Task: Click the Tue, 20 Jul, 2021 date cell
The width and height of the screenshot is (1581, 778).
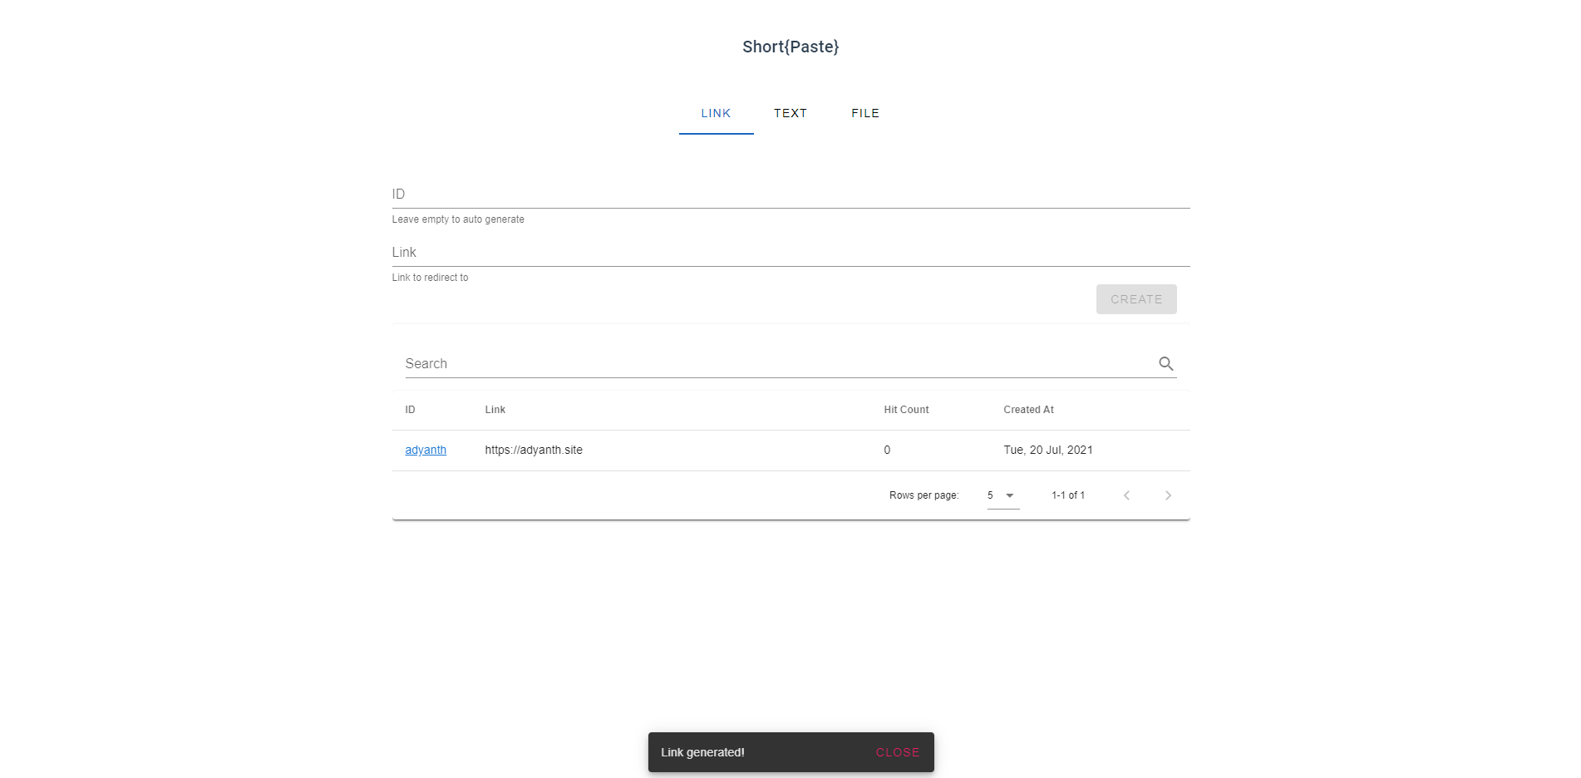Action: (x=1047, y=450)
